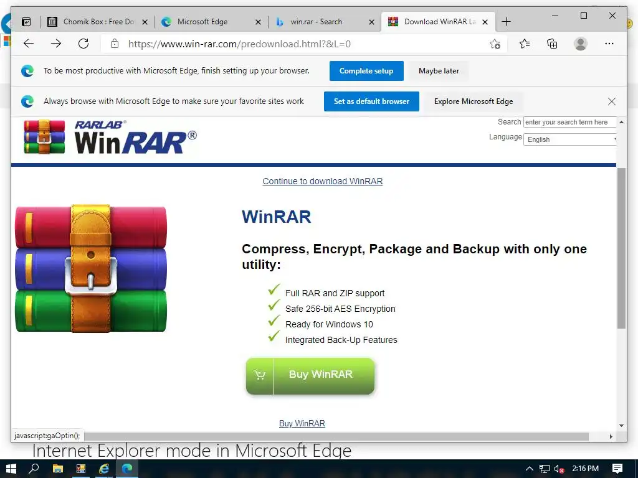Click 'Safe 256-bit AES Encryption' text

click(x=340, y=309)
